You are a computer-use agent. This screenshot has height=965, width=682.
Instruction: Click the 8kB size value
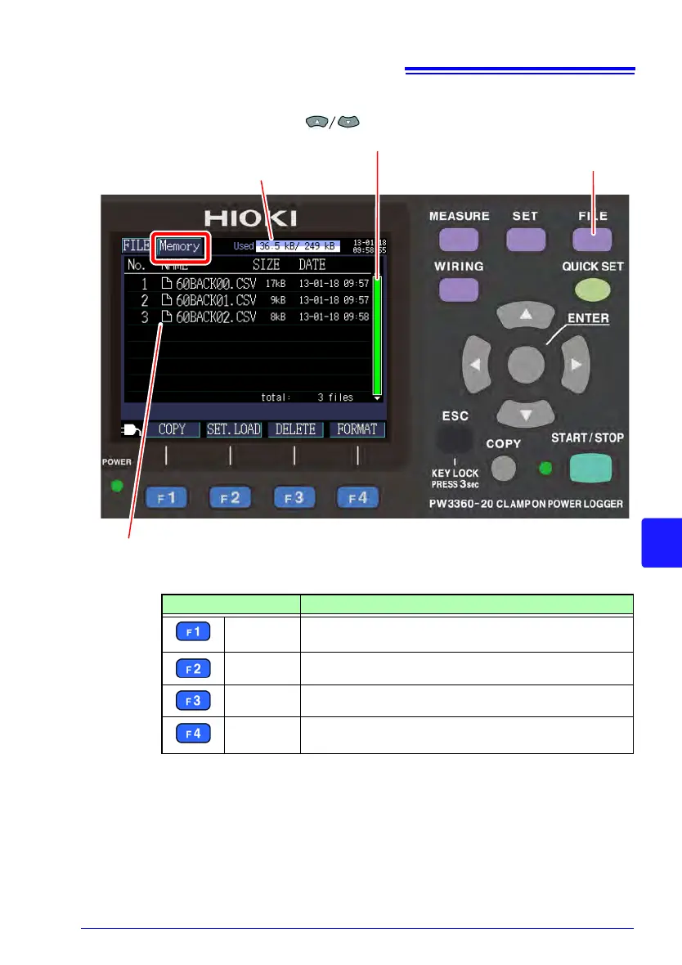[x=278, y=317]
